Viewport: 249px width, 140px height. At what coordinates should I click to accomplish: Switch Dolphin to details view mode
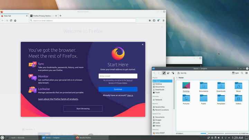(x=173, y=73)
